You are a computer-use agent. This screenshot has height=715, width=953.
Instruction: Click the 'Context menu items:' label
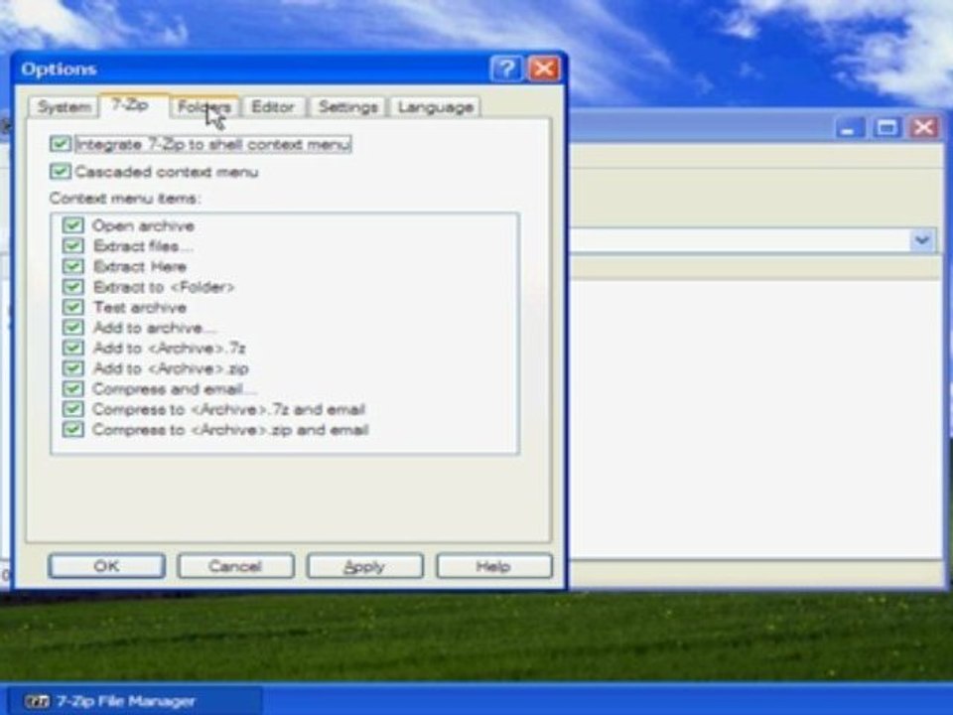point(125,199)
